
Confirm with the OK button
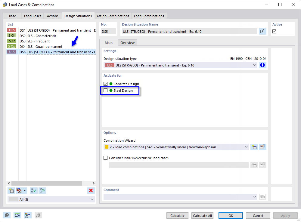click(x=231, y=216)
